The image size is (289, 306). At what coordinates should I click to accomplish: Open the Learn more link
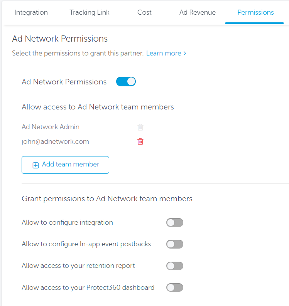164,53
